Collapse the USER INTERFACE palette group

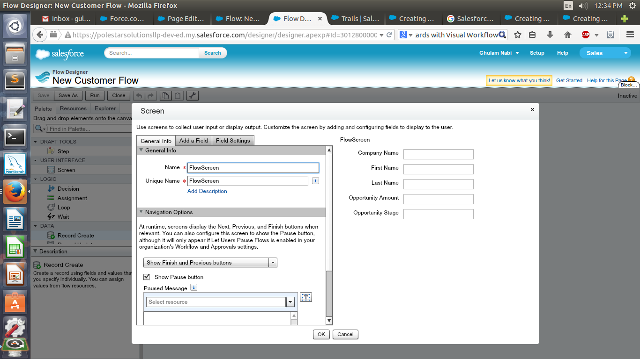click(36, 160)
